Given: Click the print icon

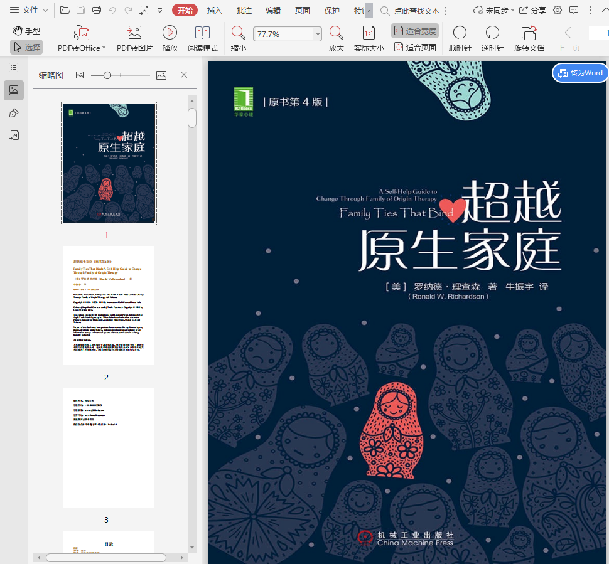Looking at the screenshot, I should pos(97,10).
